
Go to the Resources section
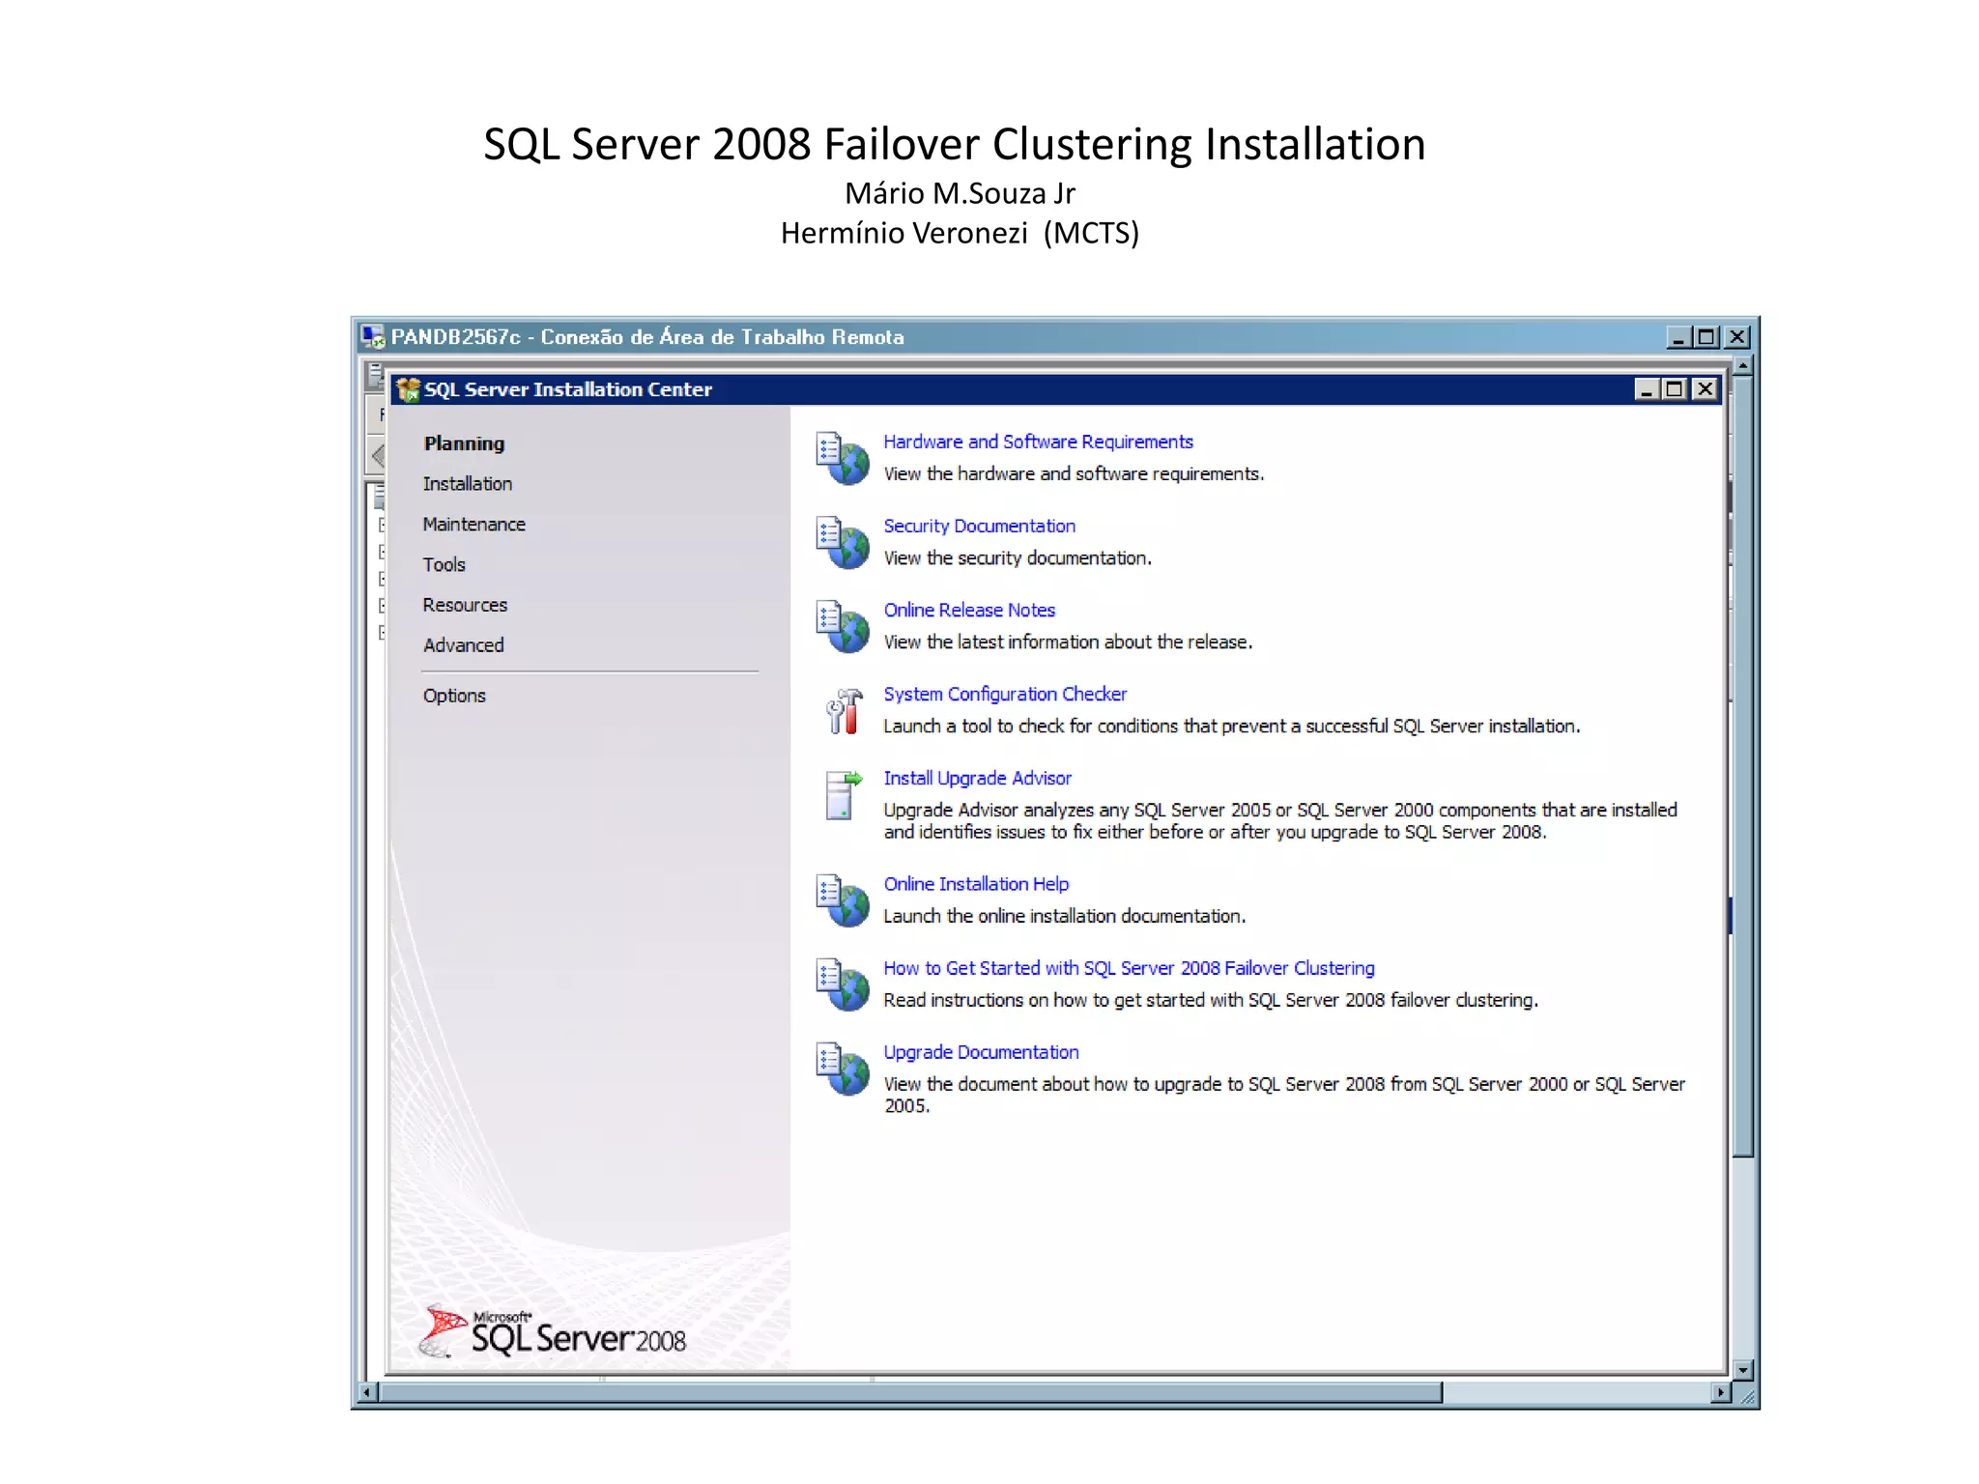pyautogui.click(x=465, y=606)
